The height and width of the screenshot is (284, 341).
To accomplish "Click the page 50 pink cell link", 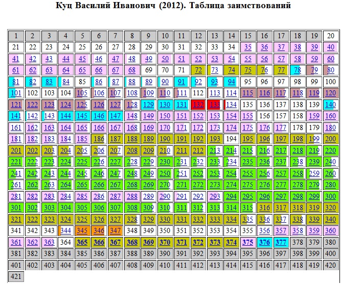I will (165, 59).
